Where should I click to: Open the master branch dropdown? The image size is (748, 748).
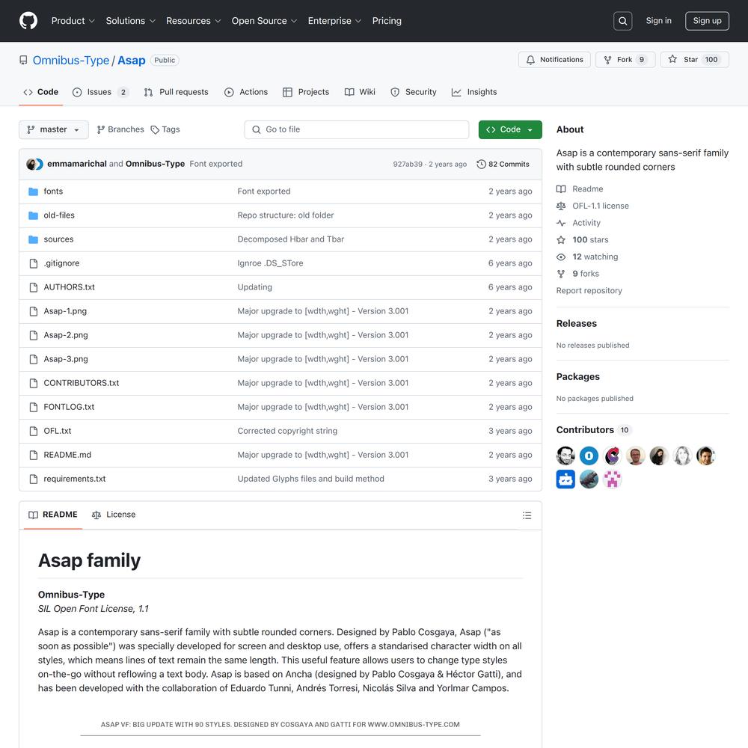53,129
